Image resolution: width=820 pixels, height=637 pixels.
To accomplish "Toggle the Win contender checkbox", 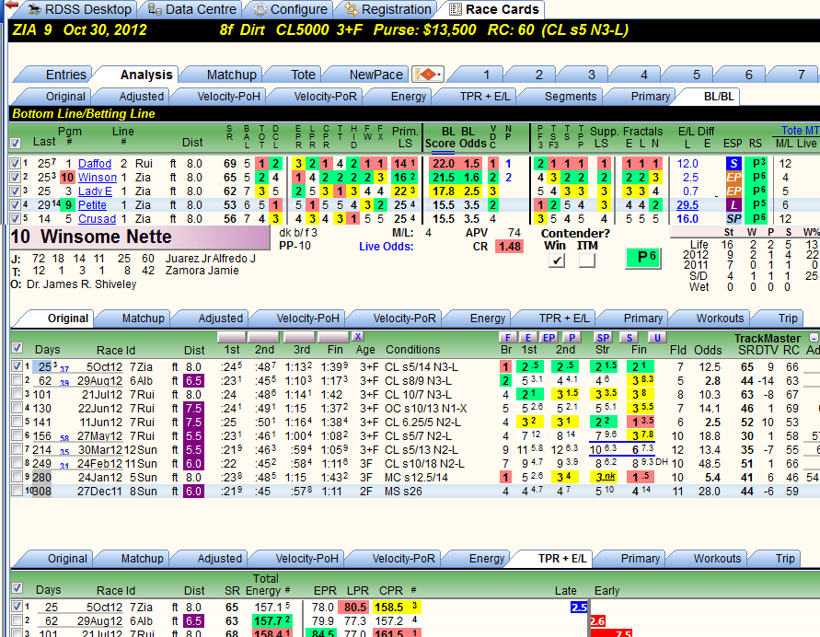I will pyautogui.click(x=557, y=260).
